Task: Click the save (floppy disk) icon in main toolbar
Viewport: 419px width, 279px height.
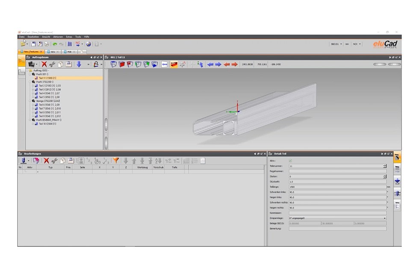Action: pos(33,44)
